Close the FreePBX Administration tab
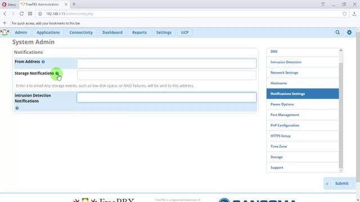The width and height of the screenshot is (360, 202). (66, 4)
